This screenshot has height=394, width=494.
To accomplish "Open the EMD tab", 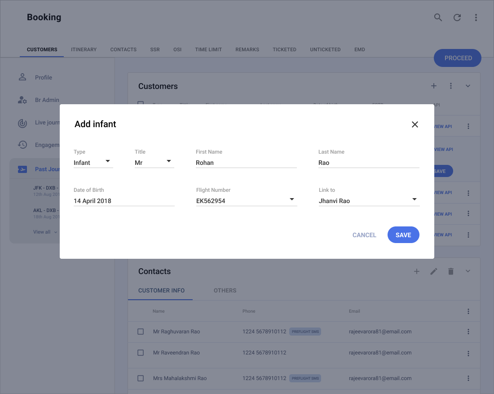I will point(360,49).
